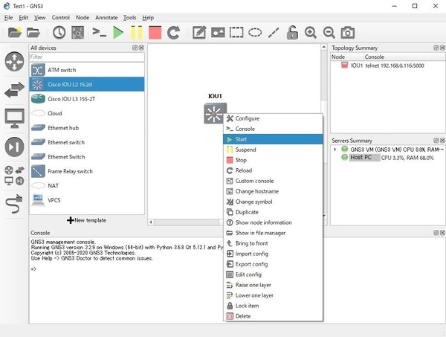Select NAT in devices list
The image size is (446, 337).
[x=87, y=186]
